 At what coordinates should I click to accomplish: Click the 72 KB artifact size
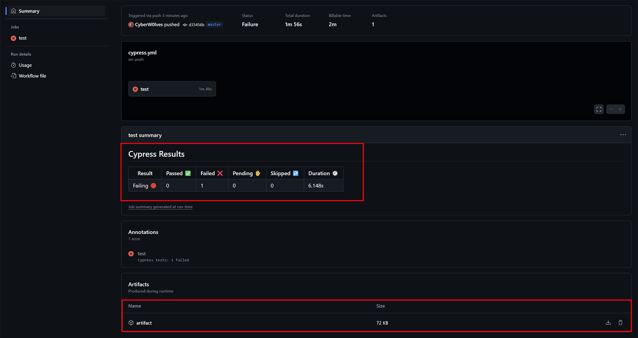point(382,323)
